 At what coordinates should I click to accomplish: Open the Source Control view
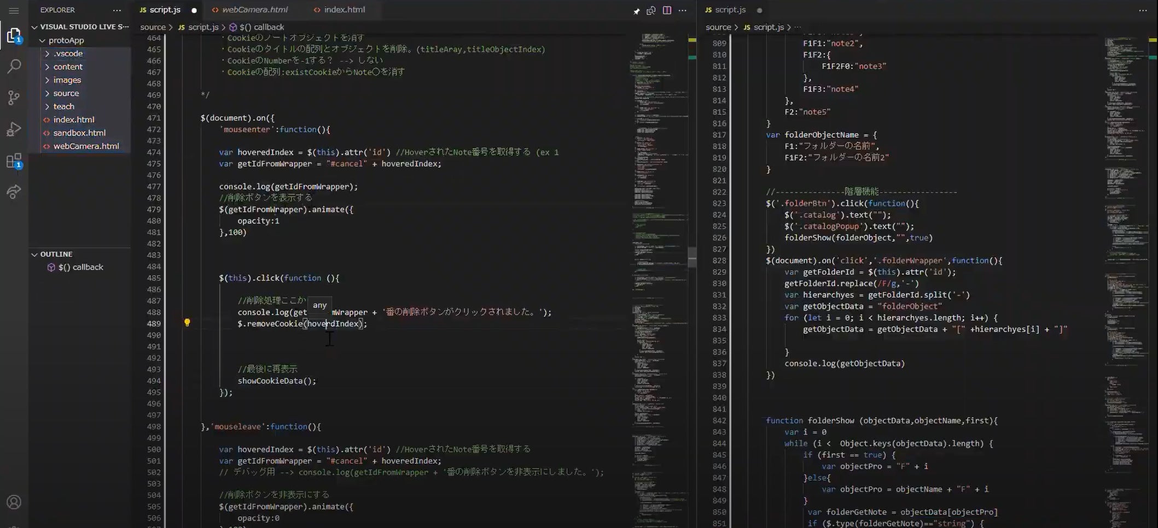(14, 98)
